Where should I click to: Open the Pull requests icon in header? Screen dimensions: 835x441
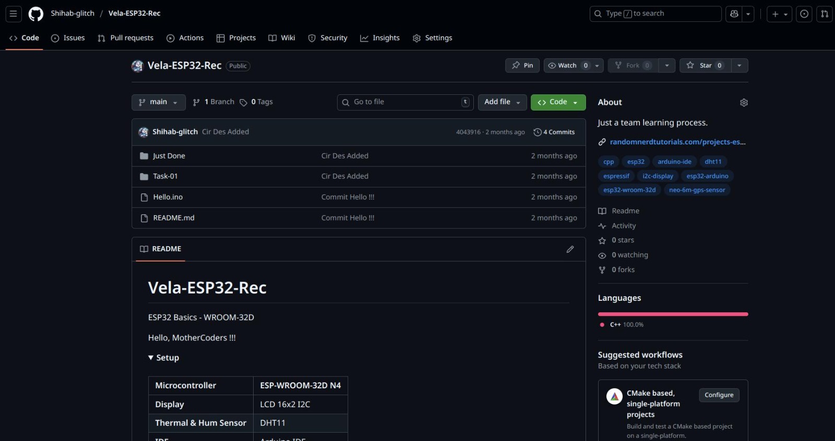pyautogui.click(x=825, y=14)
